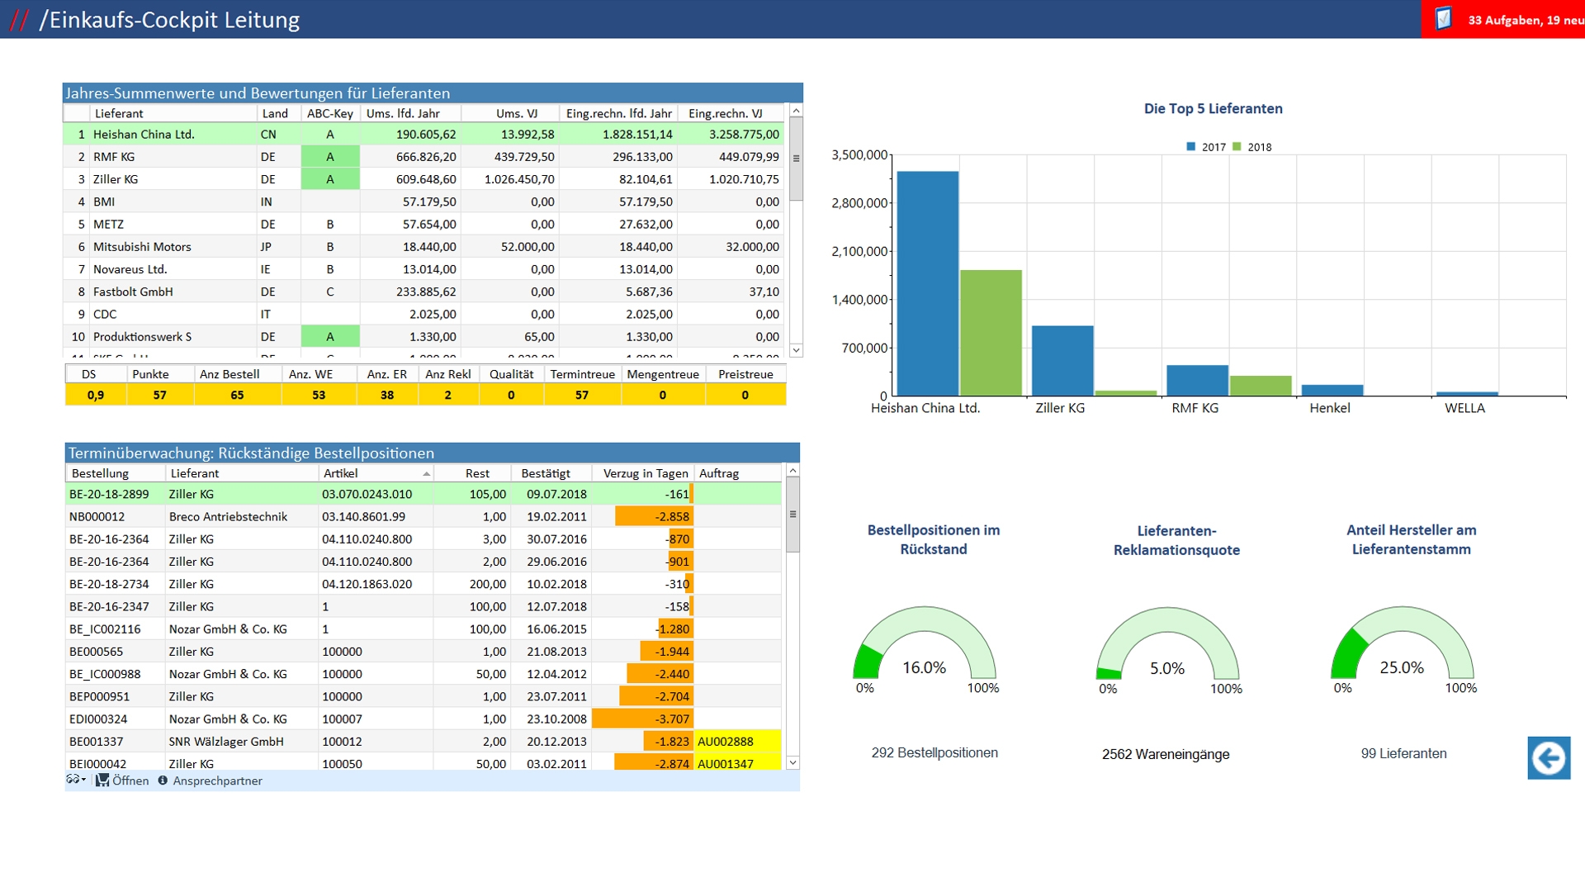Click the ABC-Key column header
This screenshot has width=1585, height=892.
[329, 113]
